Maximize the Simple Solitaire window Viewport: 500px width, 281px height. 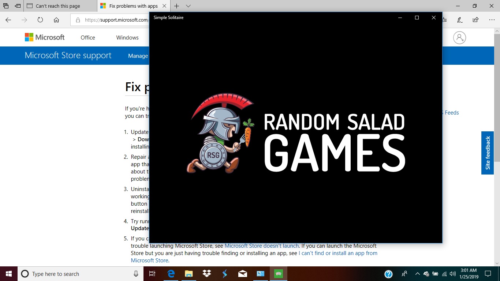[417, 18]
